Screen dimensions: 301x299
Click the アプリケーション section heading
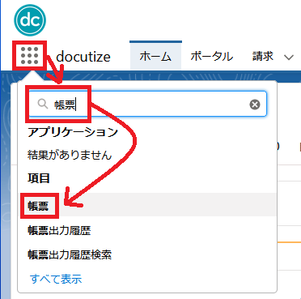(x=73, y=132)
